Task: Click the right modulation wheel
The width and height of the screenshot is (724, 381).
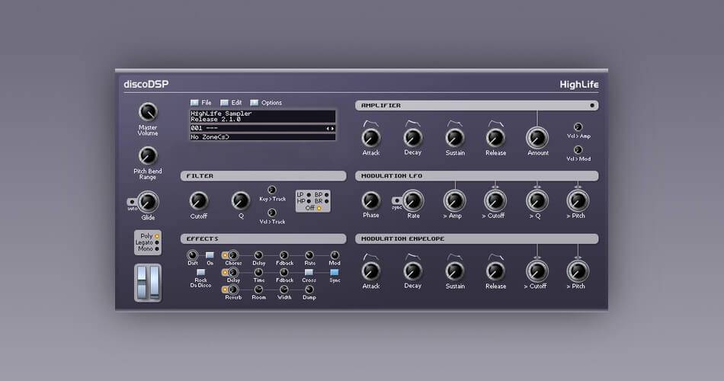Action: tap(154, 282)
